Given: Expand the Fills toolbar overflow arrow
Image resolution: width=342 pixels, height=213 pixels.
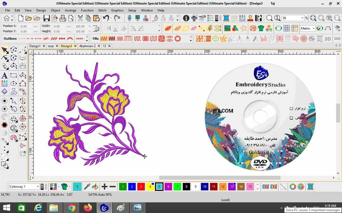Looking at the screenshot, I should click(x=191, y=39).
